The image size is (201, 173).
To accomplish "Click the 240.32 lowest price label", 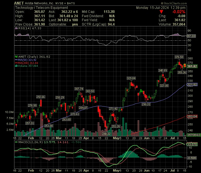I will [107, 134].
